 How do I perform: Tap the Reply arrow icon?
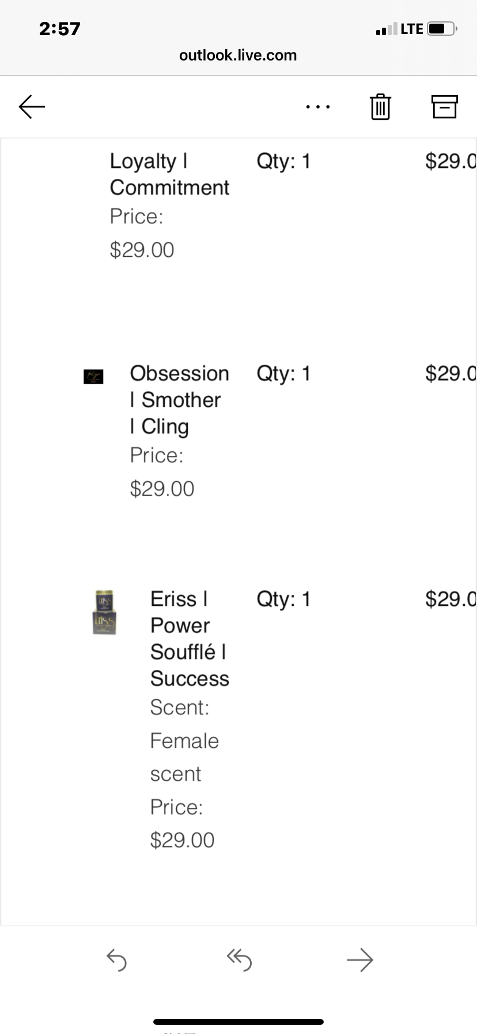[x=116, y=960]
